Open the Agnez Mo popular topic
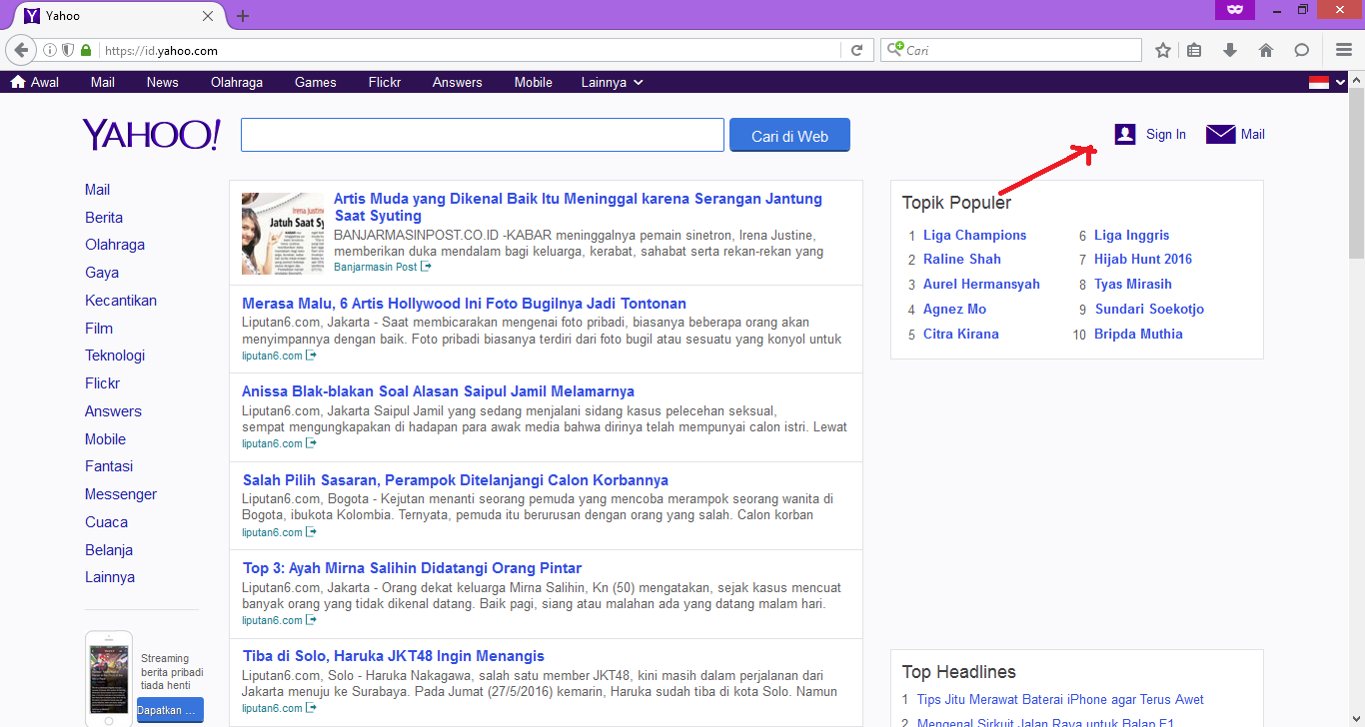The width and height of the screenshot is (1365, 727). [954, 309]
